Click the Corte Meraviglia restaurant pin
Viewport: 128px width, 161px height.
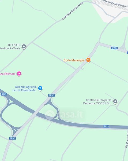point(88,60)
